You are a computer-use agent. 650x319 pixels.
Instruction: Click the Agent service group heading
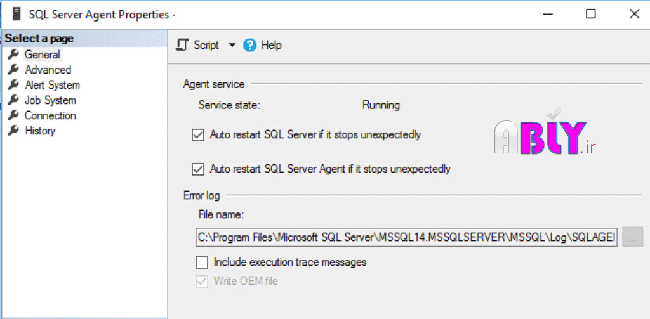[x=214, y=84]
